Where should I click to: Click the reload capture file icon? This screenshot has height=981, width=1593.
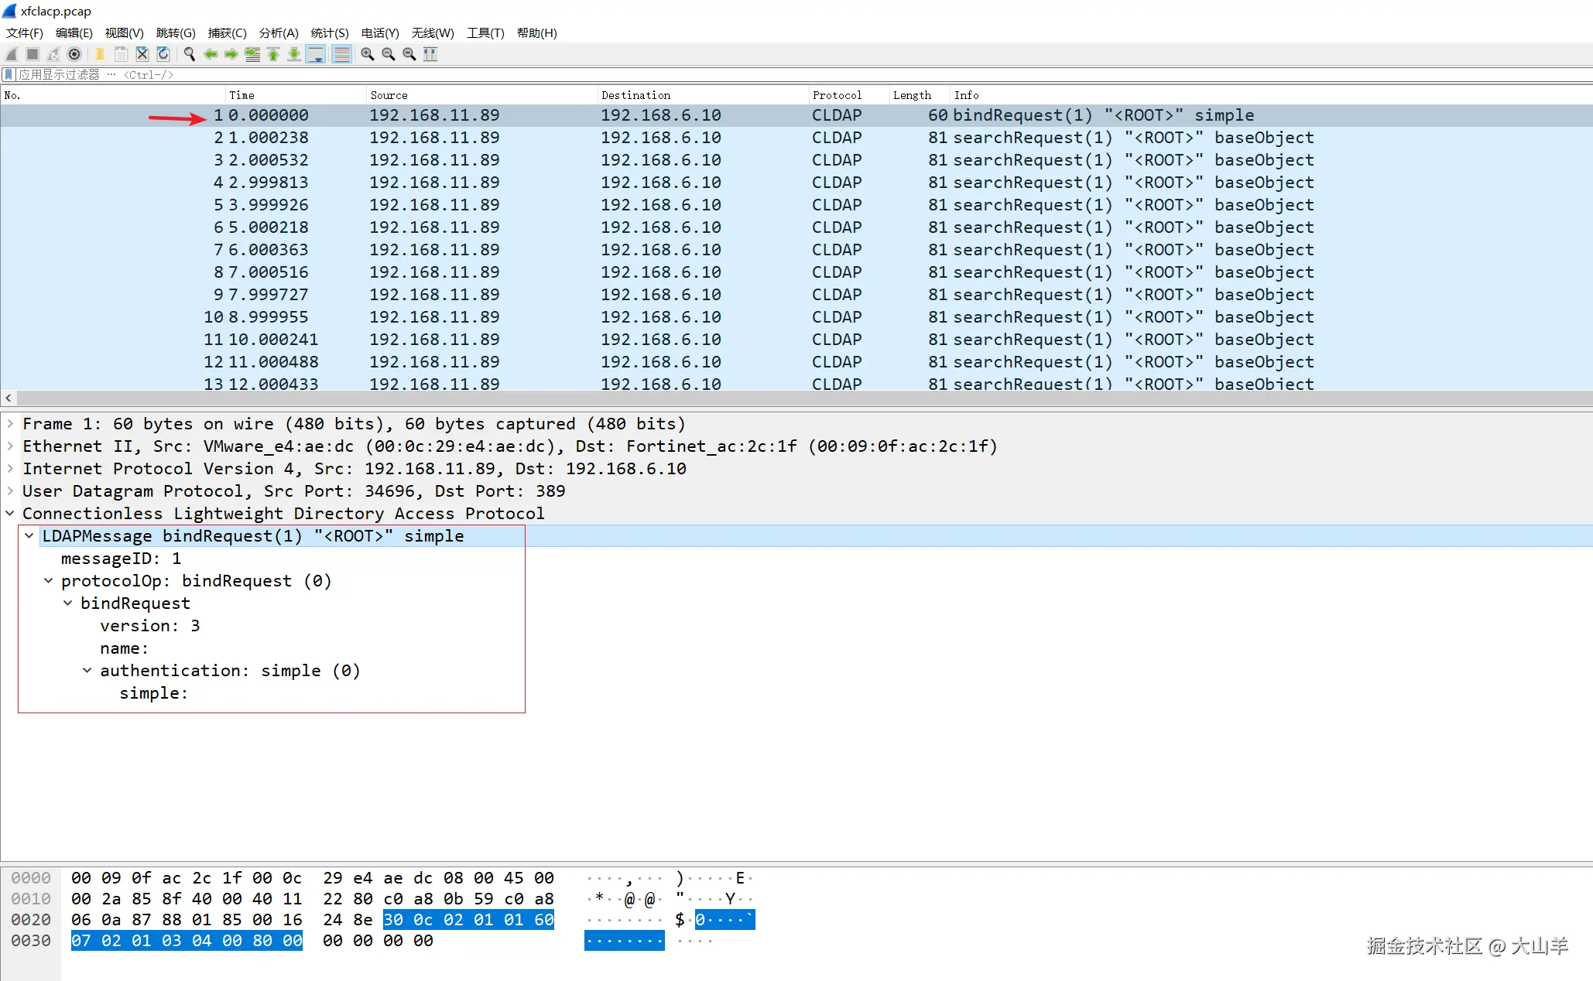tap(163, 54)
